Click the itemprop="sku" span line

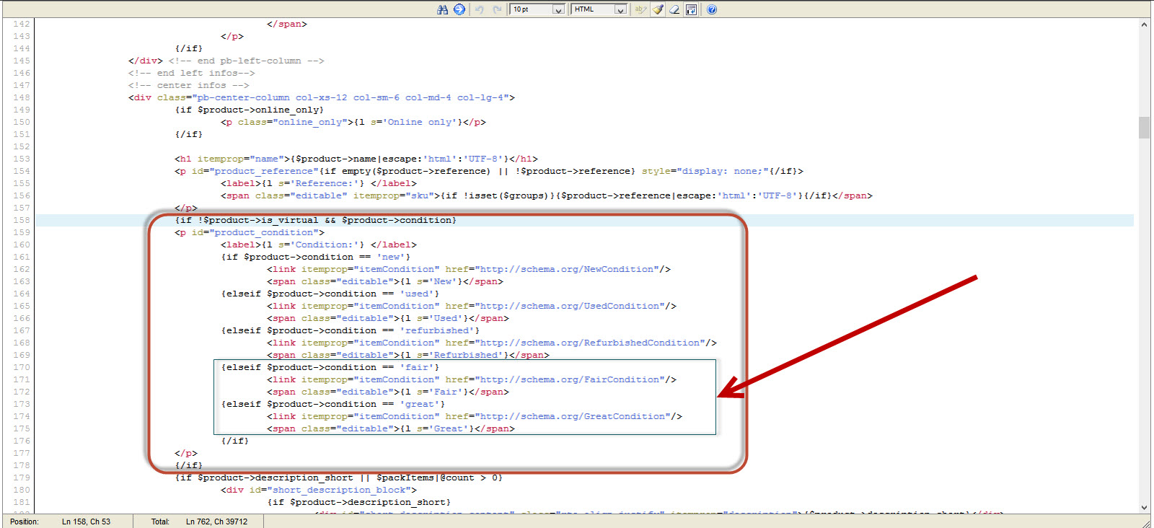coord(546,195)
